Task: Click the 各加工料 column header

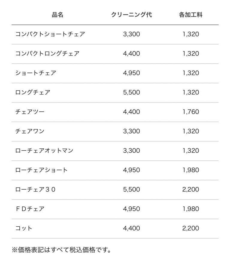Action: [x=191, y=15]
